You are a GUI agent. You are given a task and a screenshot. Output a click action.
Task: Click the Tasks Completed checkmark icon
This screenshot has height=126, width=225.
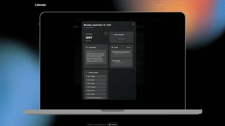click(x=112, y=34)
